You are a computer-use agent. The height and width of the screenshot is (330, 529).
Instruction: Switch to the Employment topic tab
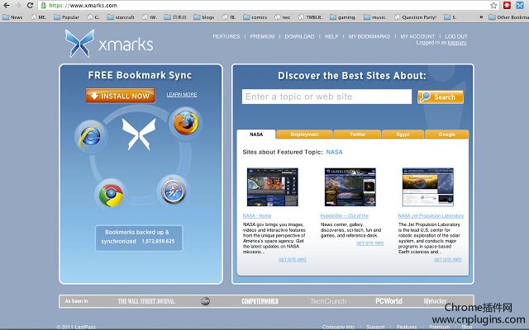(304, 134)
